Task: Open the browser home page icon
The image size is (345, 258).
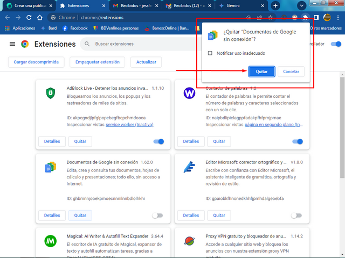Action: (39, 18)
